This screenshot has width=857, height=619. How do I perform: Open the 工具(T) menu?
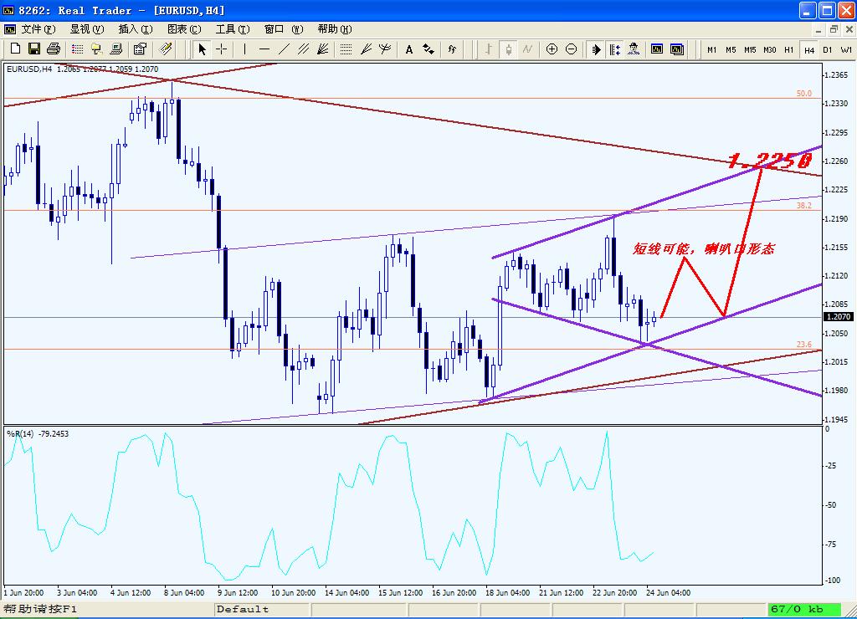[233, 29]
